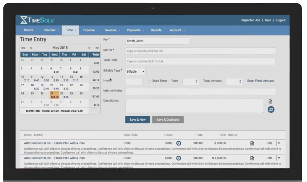Open the Time menu
The image size is (307, 182).
click(x=70, y=30)
